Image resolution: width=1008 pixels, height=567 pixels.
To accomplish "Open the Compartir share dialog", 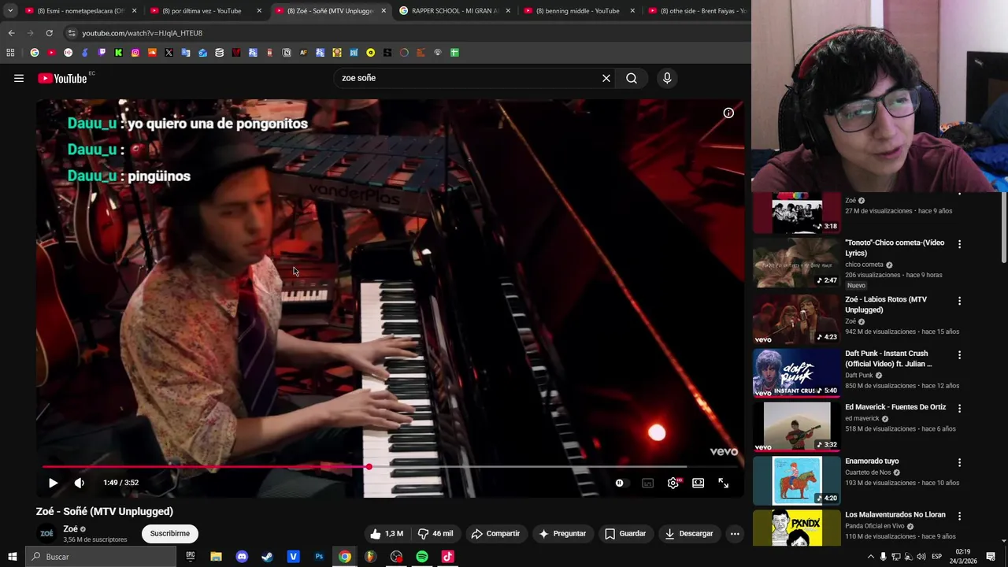I will pos(495,533).
